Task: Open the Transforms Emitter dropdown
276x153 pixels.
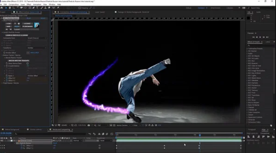Action: point(37,48)
